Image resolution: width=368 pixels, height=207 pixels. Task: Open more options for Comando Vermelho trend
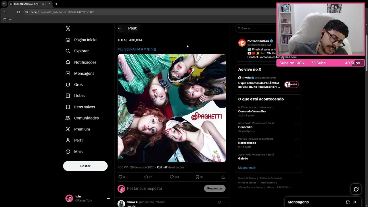pos(297,108)
